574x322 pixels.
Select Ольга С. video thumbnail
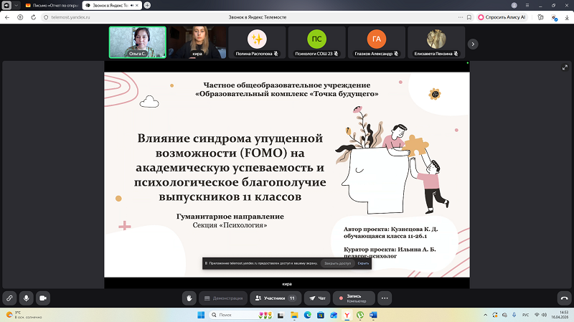(138, 42)
